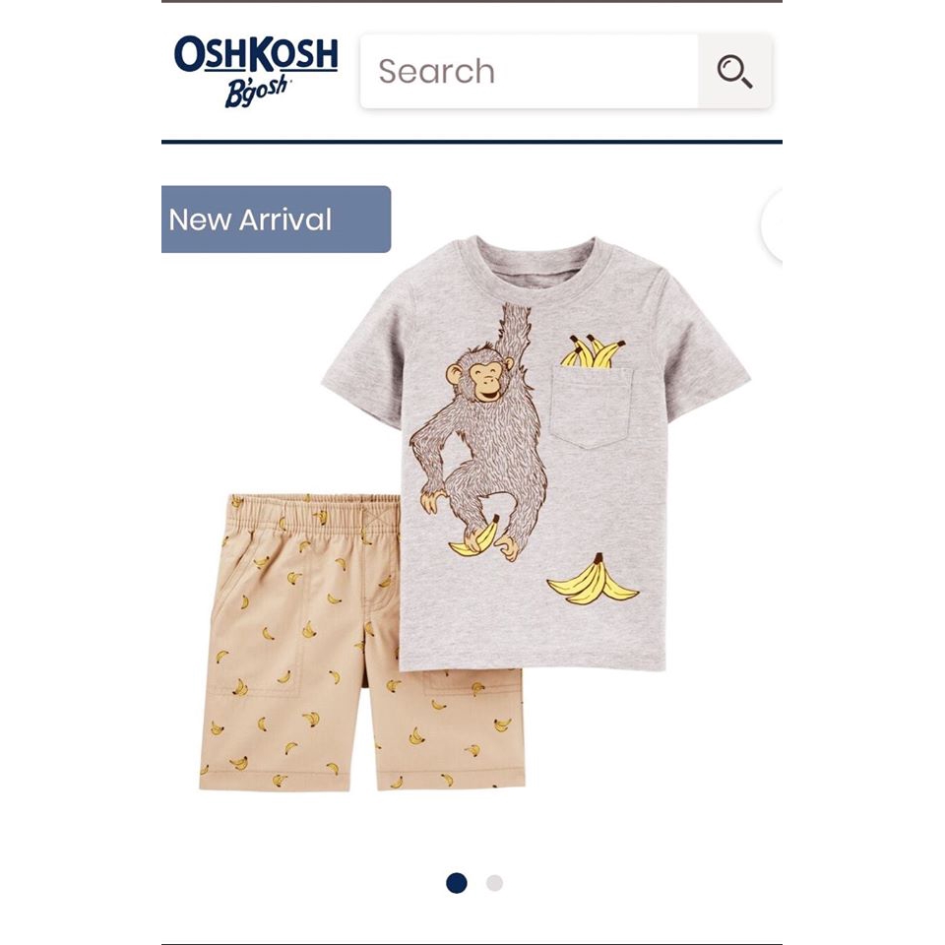Click the "Search" placeholder text
945x945 pixels.
[436, 71]
